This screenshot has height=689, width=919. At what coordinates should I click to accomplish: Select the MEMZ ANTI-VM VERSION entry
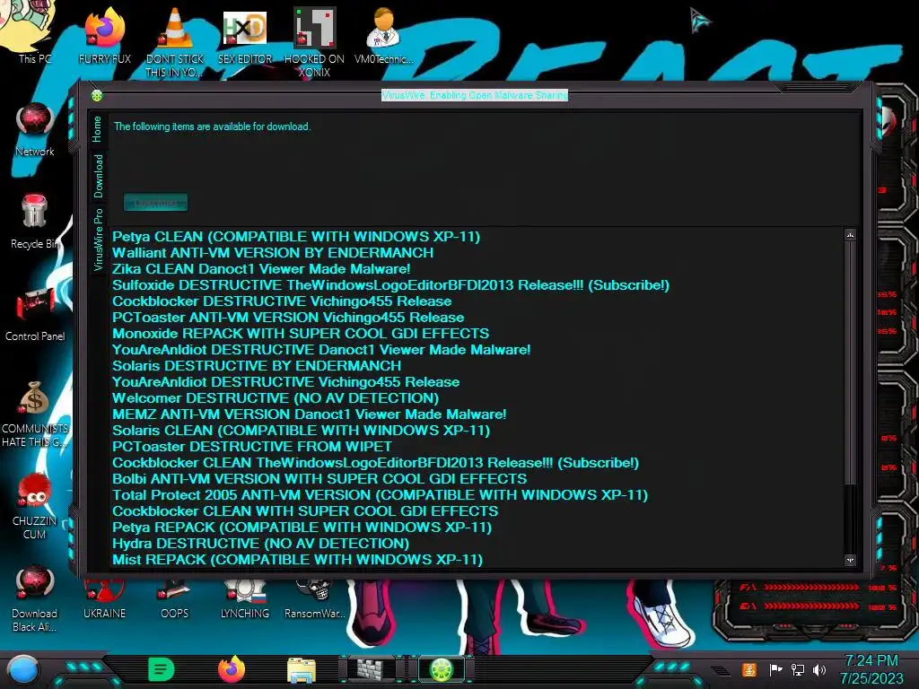pyautogui.click(x=309, y=414)
